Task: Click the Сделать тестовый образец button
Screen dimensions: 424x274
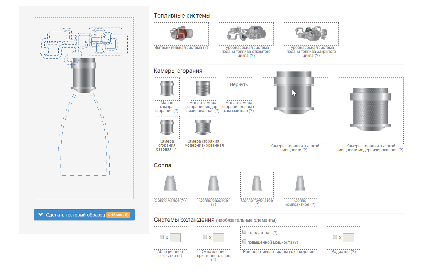Action: tap(84, 215)
